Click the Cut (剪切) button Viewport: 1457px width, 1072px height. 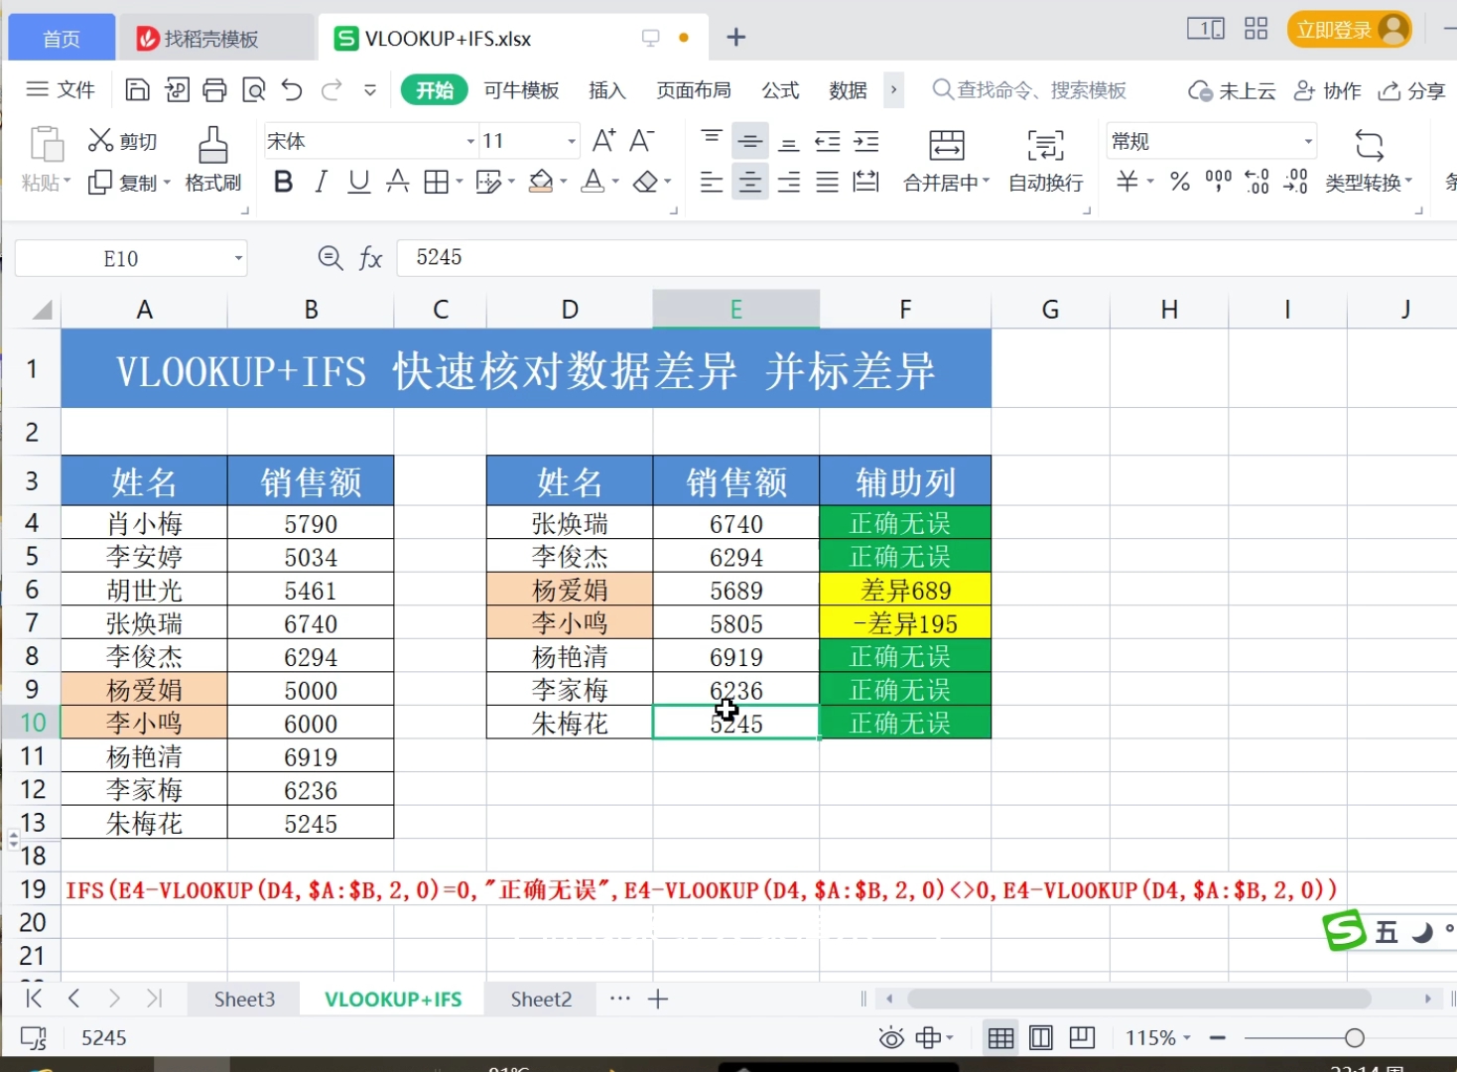122,141
